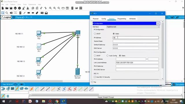Open the End Devices category
The width and height of the screenshot is (185, 104).
coord(8,89)
